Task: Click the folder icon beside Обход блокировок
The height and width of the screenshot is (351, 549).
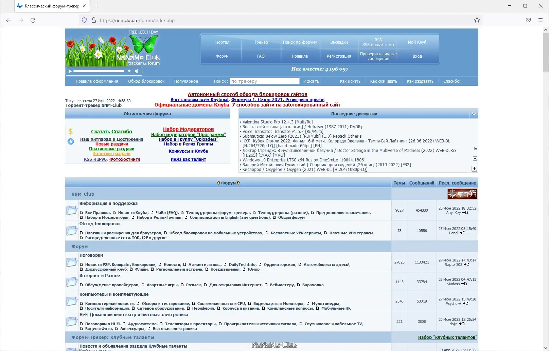Action: (72, 231)
